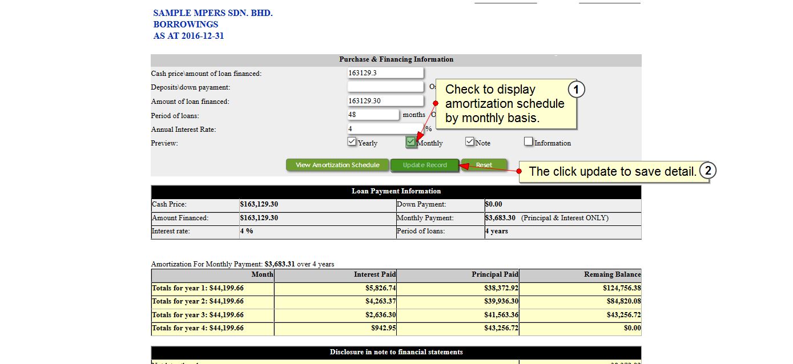The image size is (793, 364).
Task: Select the Amount of loan financed field
Action: click(385, 101)
